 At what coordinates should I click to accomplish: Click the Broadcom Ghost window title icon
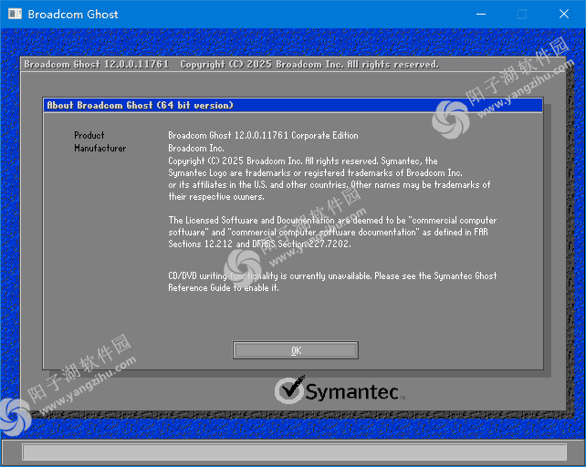15,15
